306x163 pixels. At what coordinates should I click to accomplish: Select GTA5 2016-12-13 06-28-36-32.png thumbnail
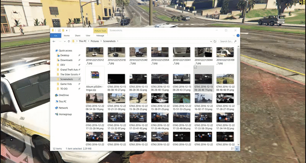tap(138, 79)
